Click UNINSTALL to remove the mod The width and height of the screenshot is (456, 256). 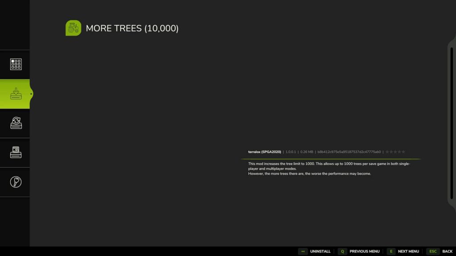(x=320, y=251)
